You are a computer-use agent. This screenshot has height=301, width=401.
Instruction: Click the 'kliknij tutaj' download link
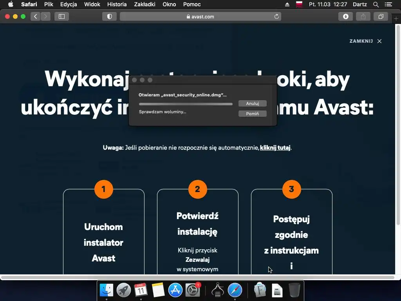point(275,148)
